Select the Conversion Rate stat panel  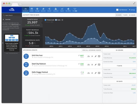32,43
